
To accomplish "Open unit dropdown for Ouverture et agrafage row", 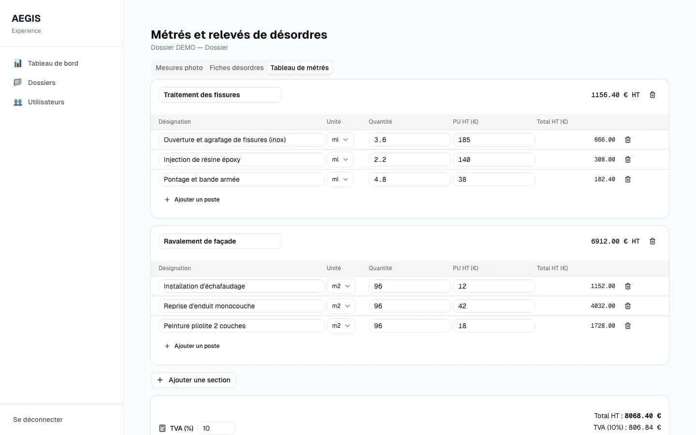I will (340, 140).
